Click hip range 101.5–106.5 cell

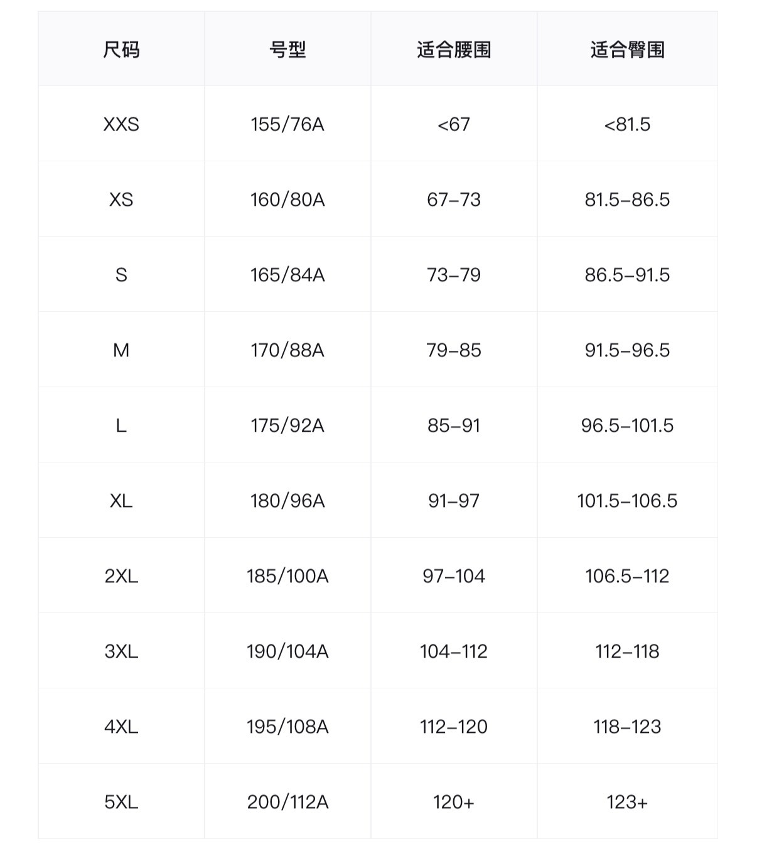tap(627, 501)
